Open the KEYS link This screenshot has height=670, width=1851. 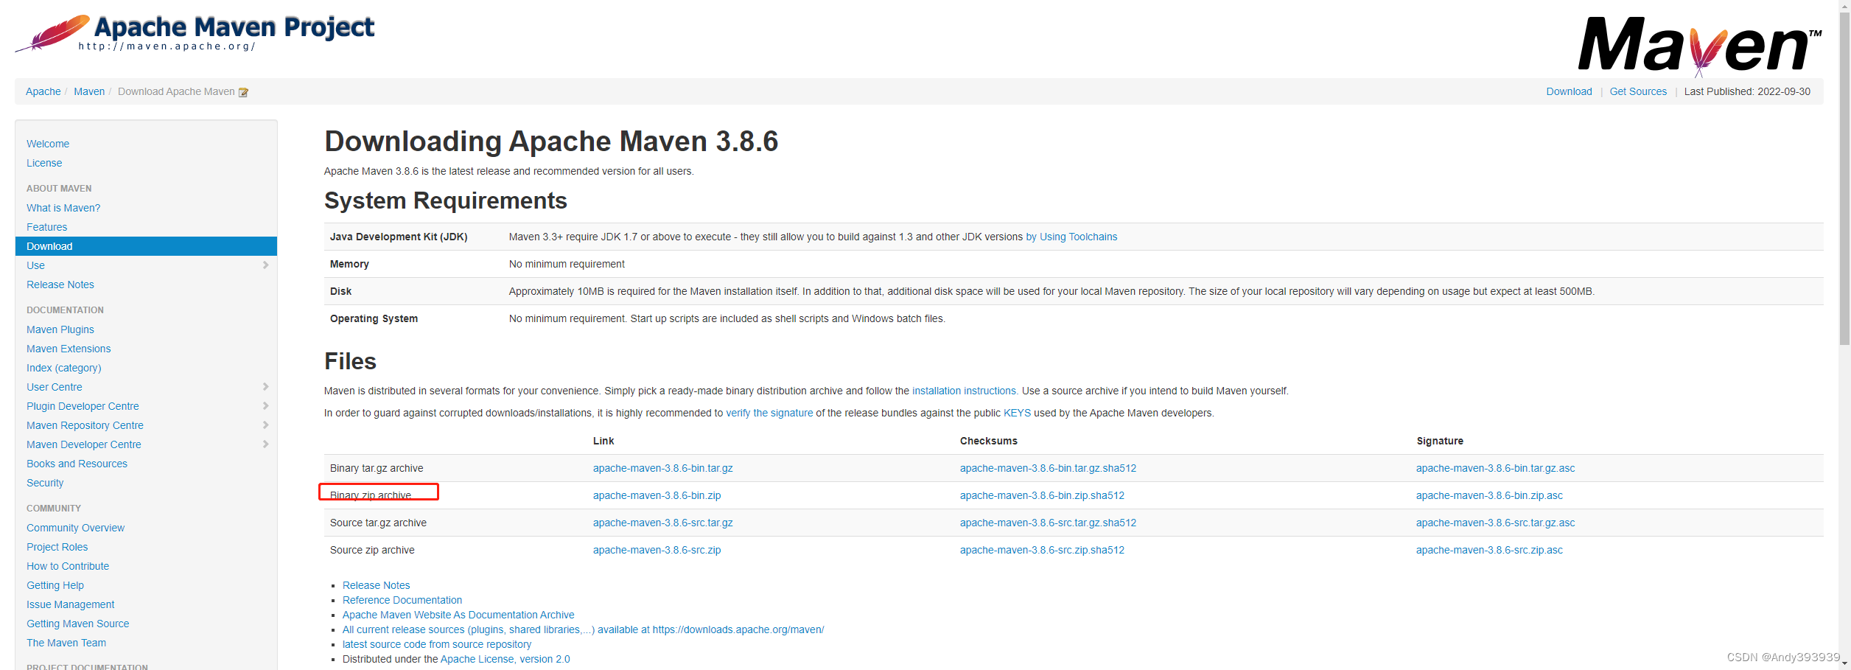point(1018,413)
